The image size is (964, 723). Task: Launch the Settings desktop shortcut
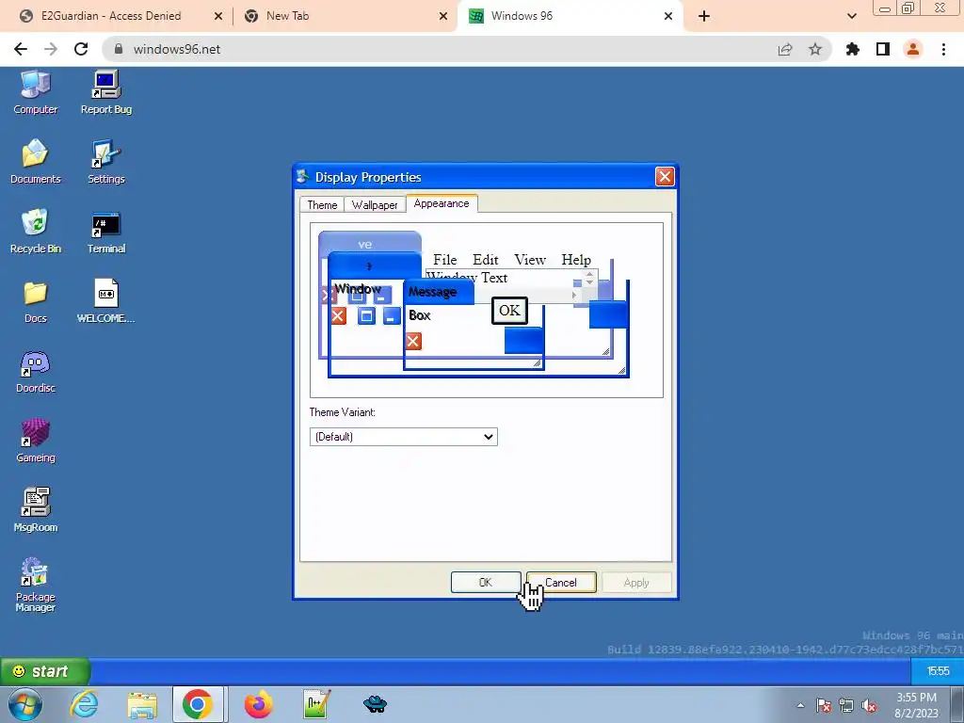coord(106,162)
